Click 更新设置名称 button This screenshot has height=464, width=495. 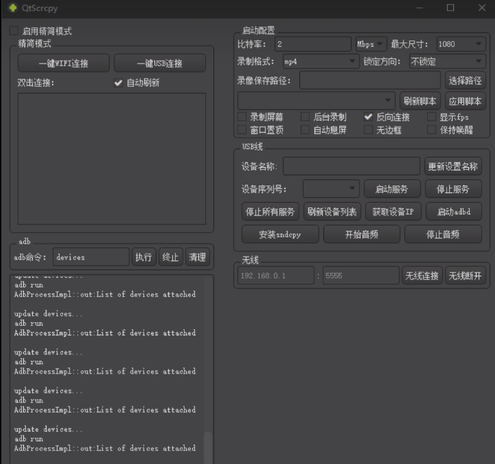click(x=453, y=166)
